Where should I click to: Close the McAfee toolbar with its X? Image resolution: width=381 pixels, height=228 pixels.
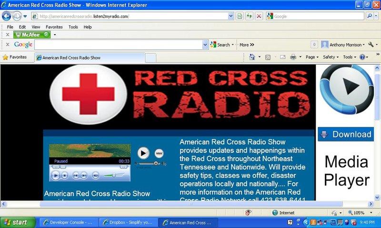[8, 35]
